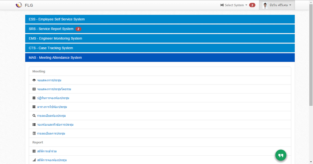Open the Select System dropdown
Image resolution: width=313 pixels, height=164 pixels.
pyautogui.click(x=234, y=5)
